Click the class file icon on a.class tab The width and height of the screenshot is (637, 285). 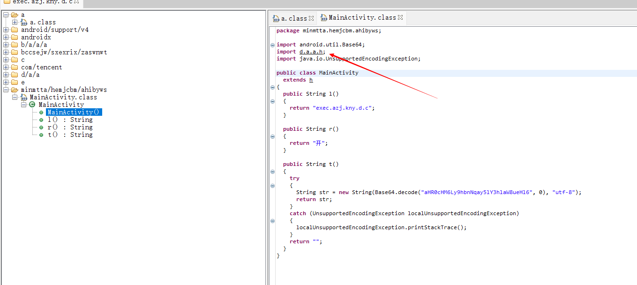tap(277, 18)
